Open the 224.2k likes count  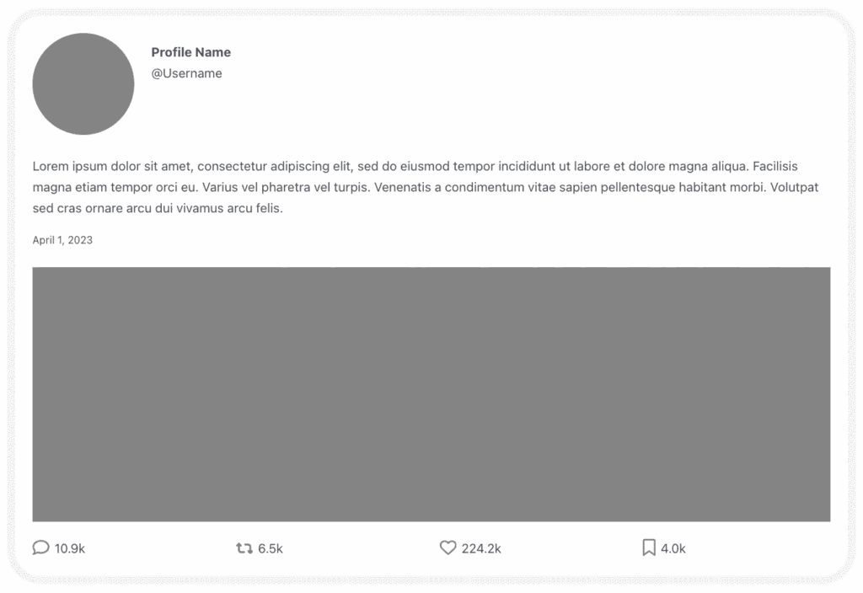pyautogui.click(x=481, y=548)
